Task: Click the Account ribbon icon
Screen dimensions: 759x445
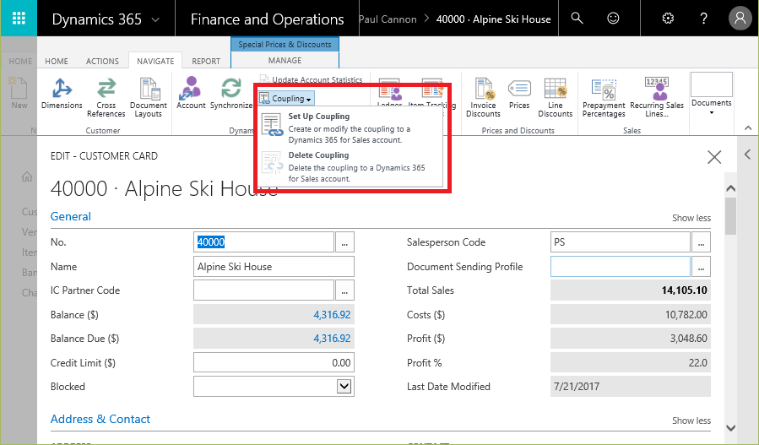Action: pyautogui.click(x=191, y=93)
